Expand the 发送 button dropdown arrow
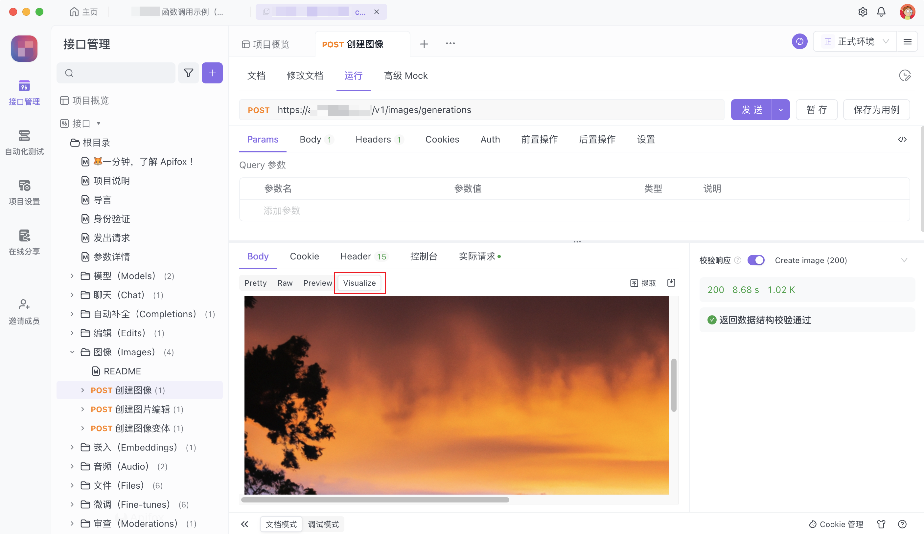Image resolution: width=924 pixels, height=534 pixels. 781,110
